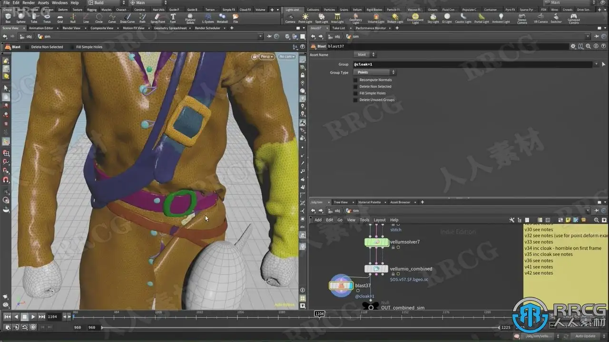Click the Camera shelf tool
The height and width of the screenshot is (342, 609).
pos(290,18)
